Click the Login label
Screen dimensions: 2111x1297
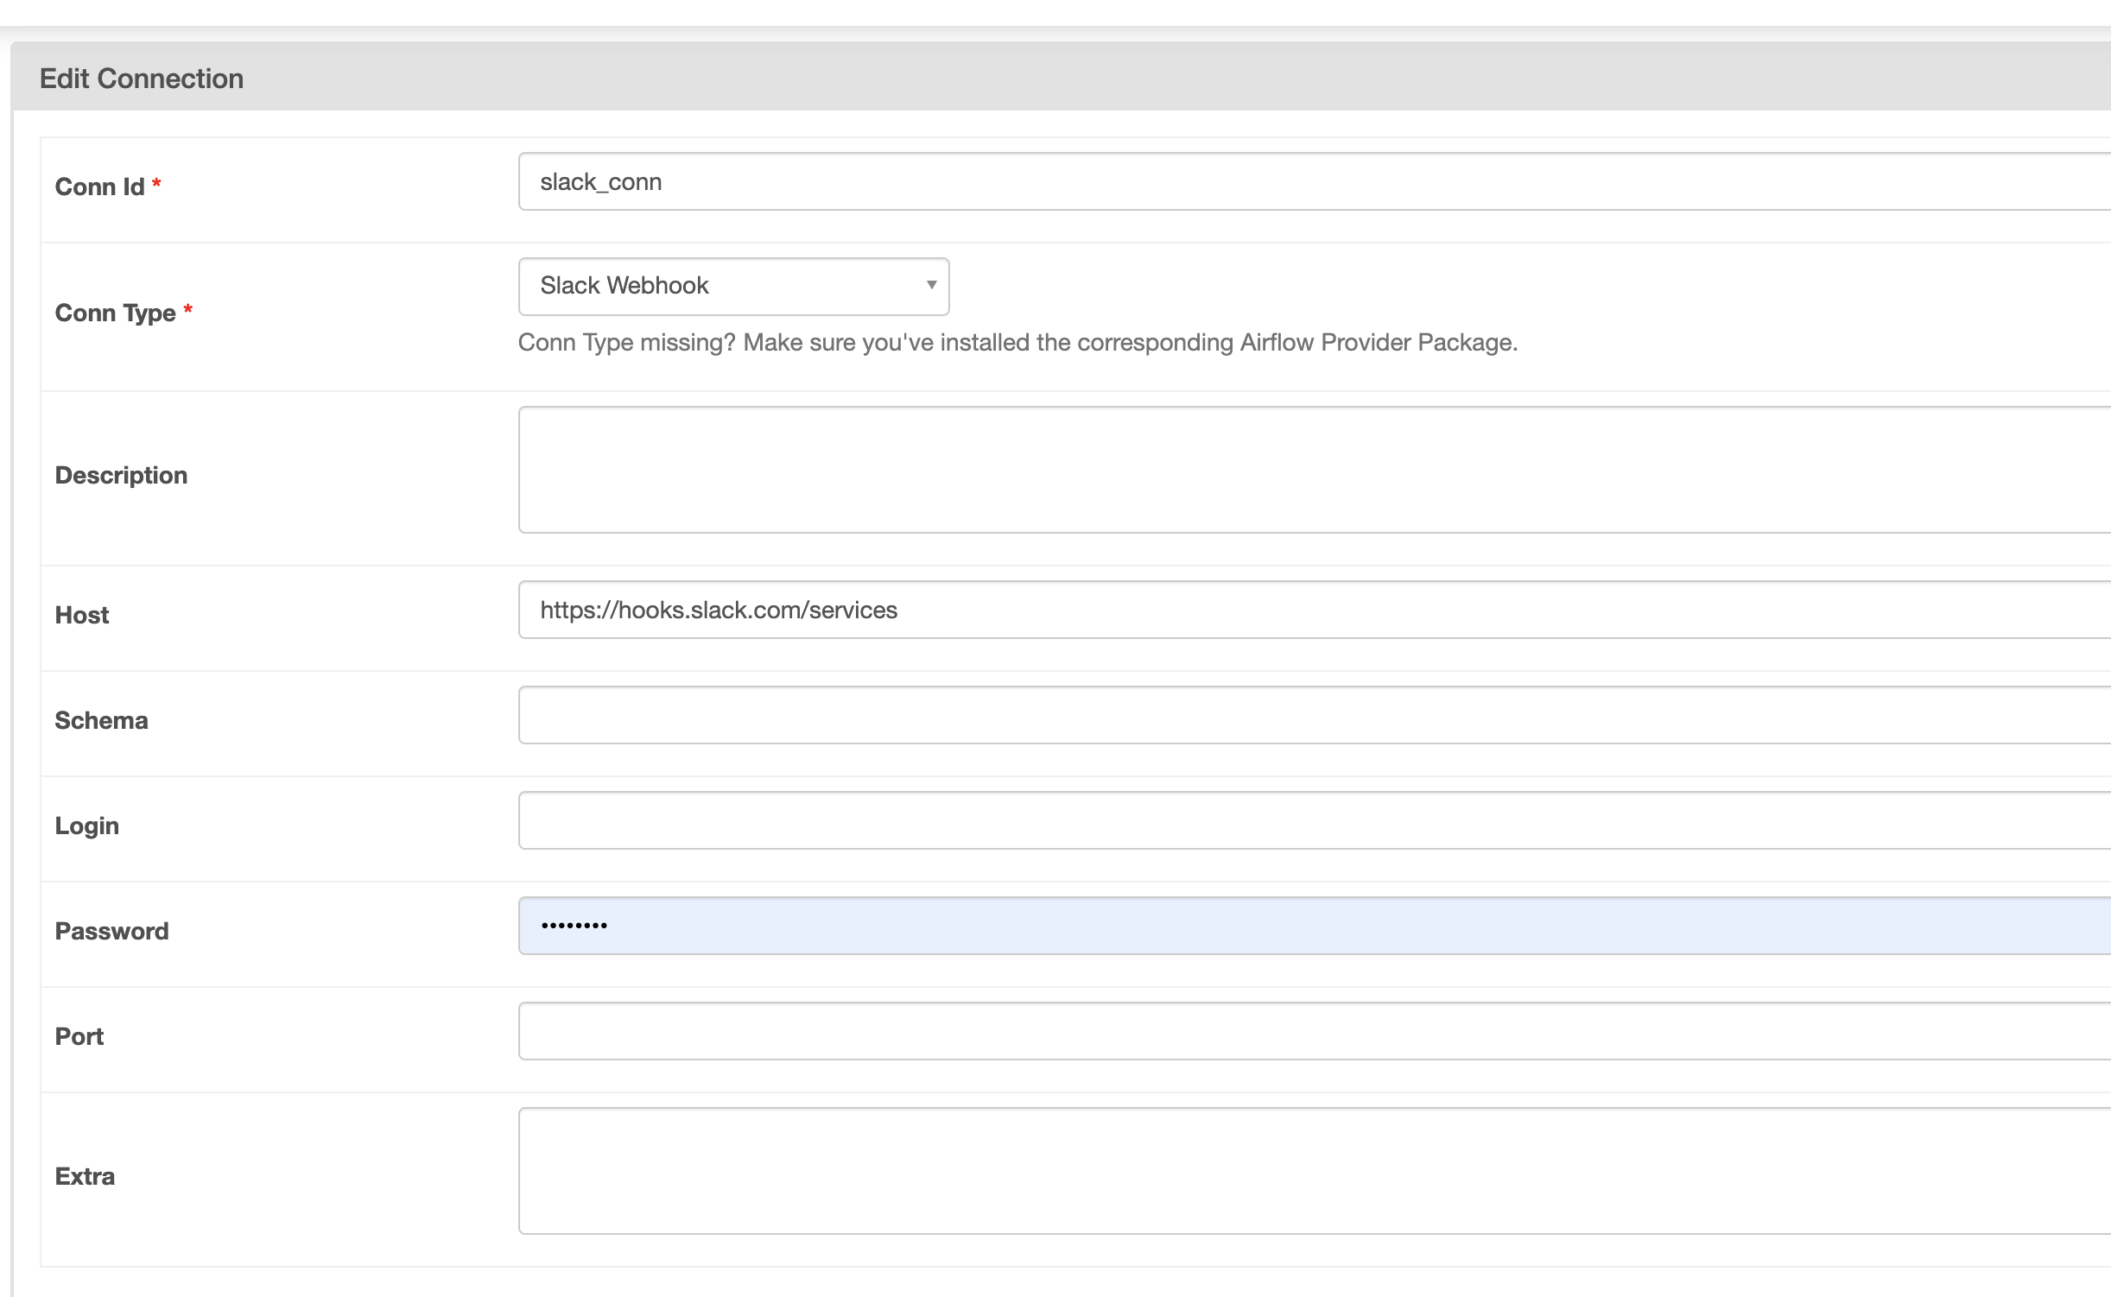(x=86, y=826)
